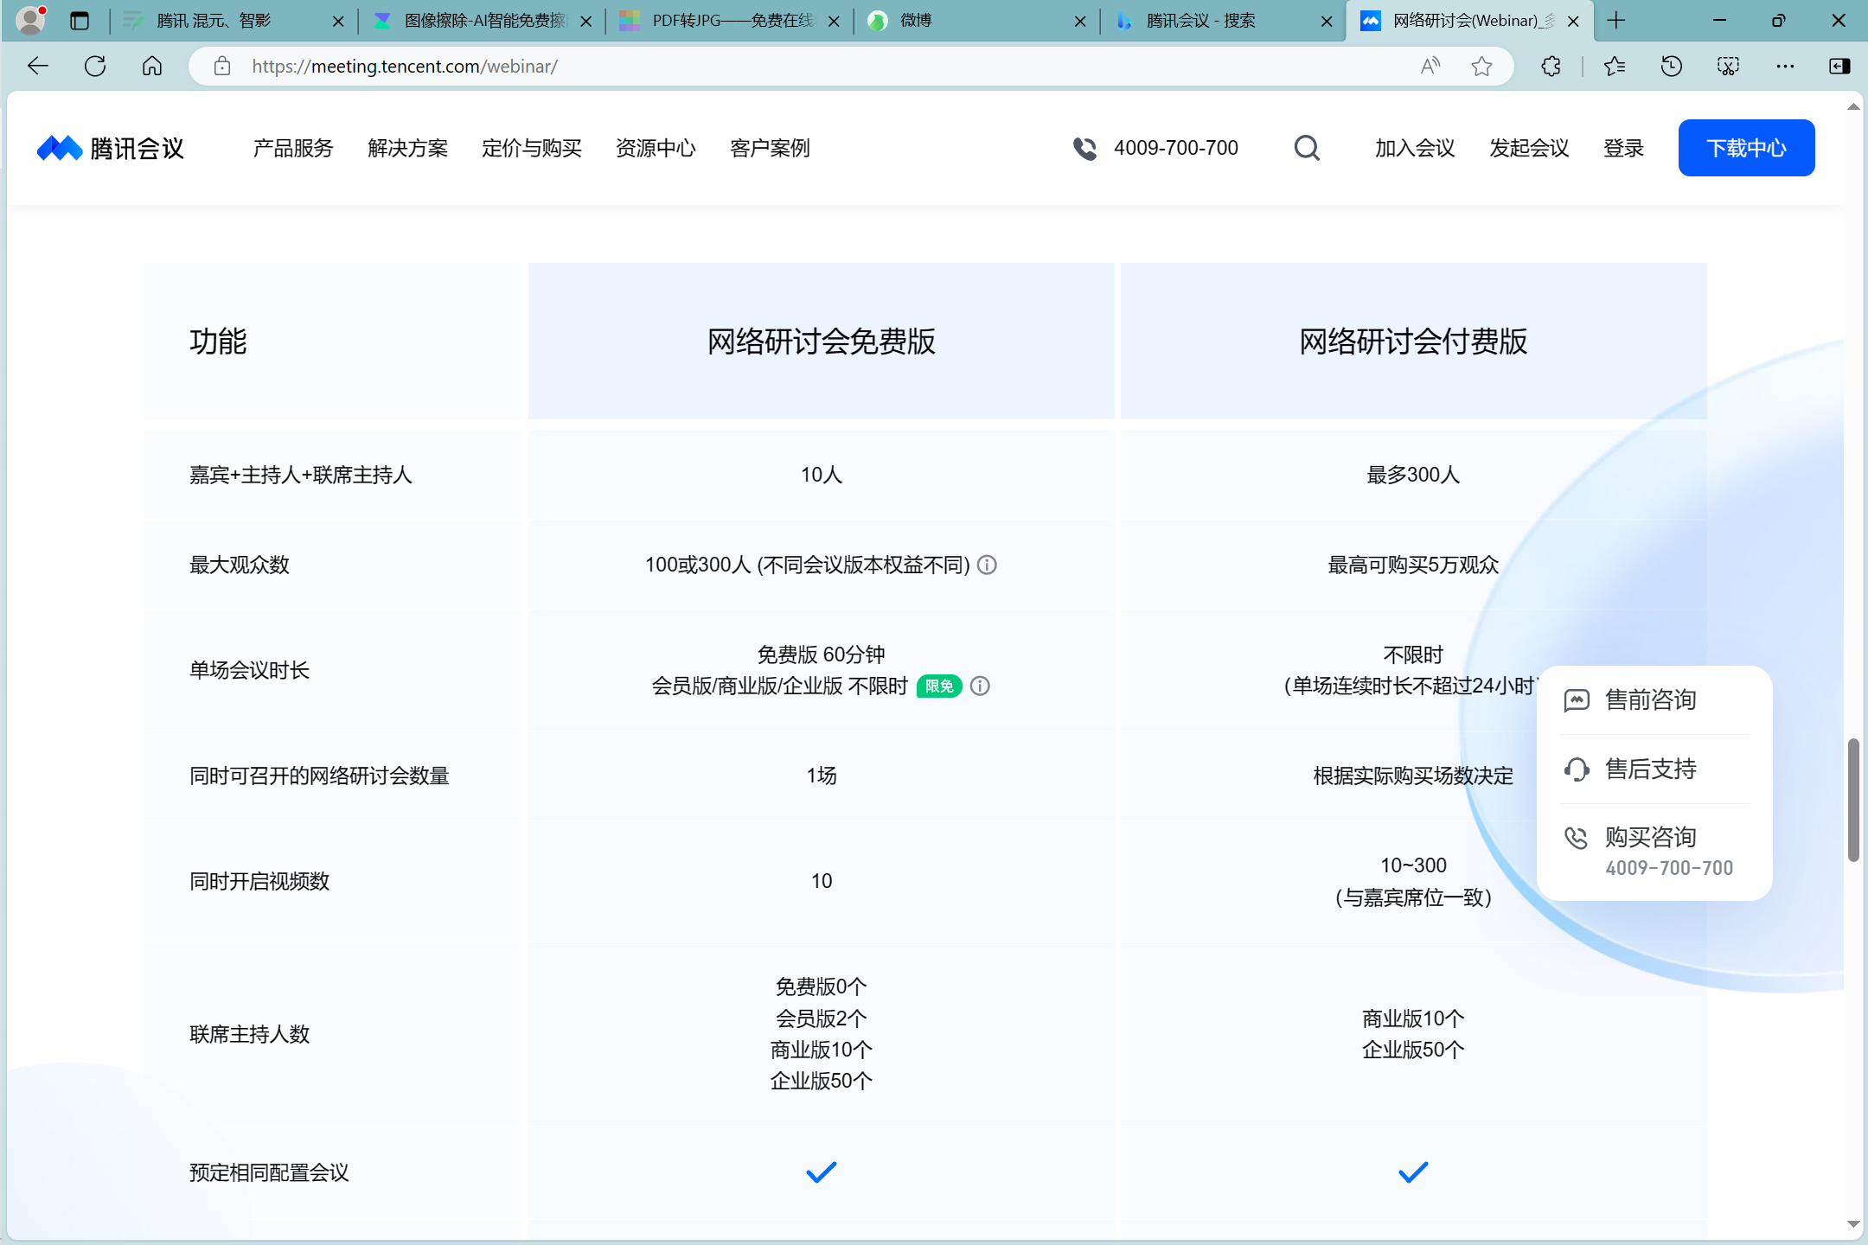The width and height of the screenshot is (1868, 1245).
Task: Click the 发起会议 link
Action: pyautogui.click(x=1529, y=148)
